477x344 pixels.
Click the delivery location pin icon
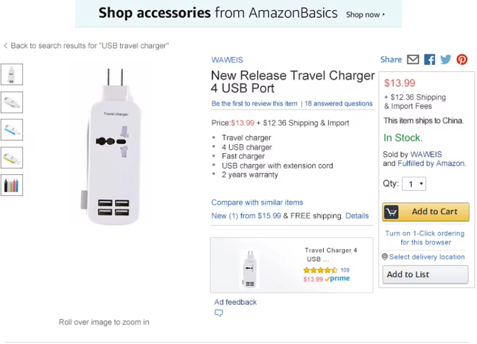point(385,257)
